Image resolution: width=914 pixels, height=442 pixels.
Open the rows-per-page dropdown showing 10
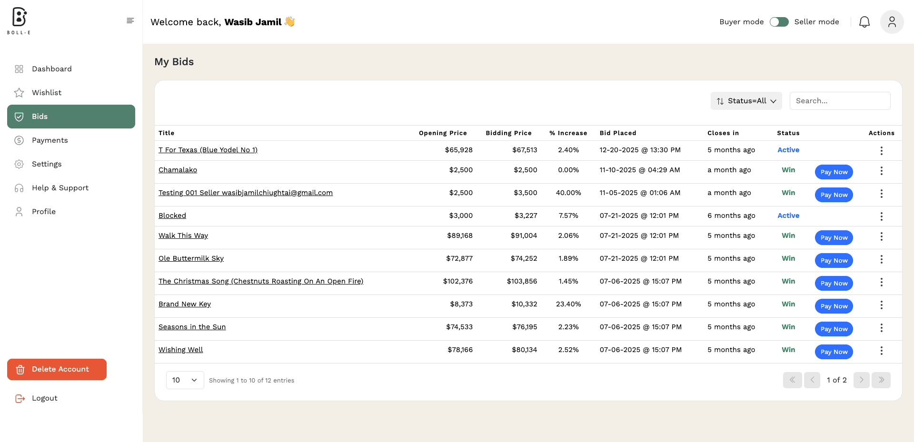185,380
